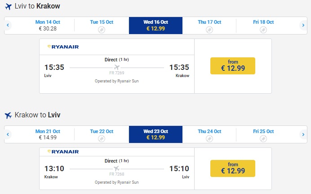Click the return flight airplane icon beside Krakow to Lviv
Screen dimensions: 311x194
(8, 116)
